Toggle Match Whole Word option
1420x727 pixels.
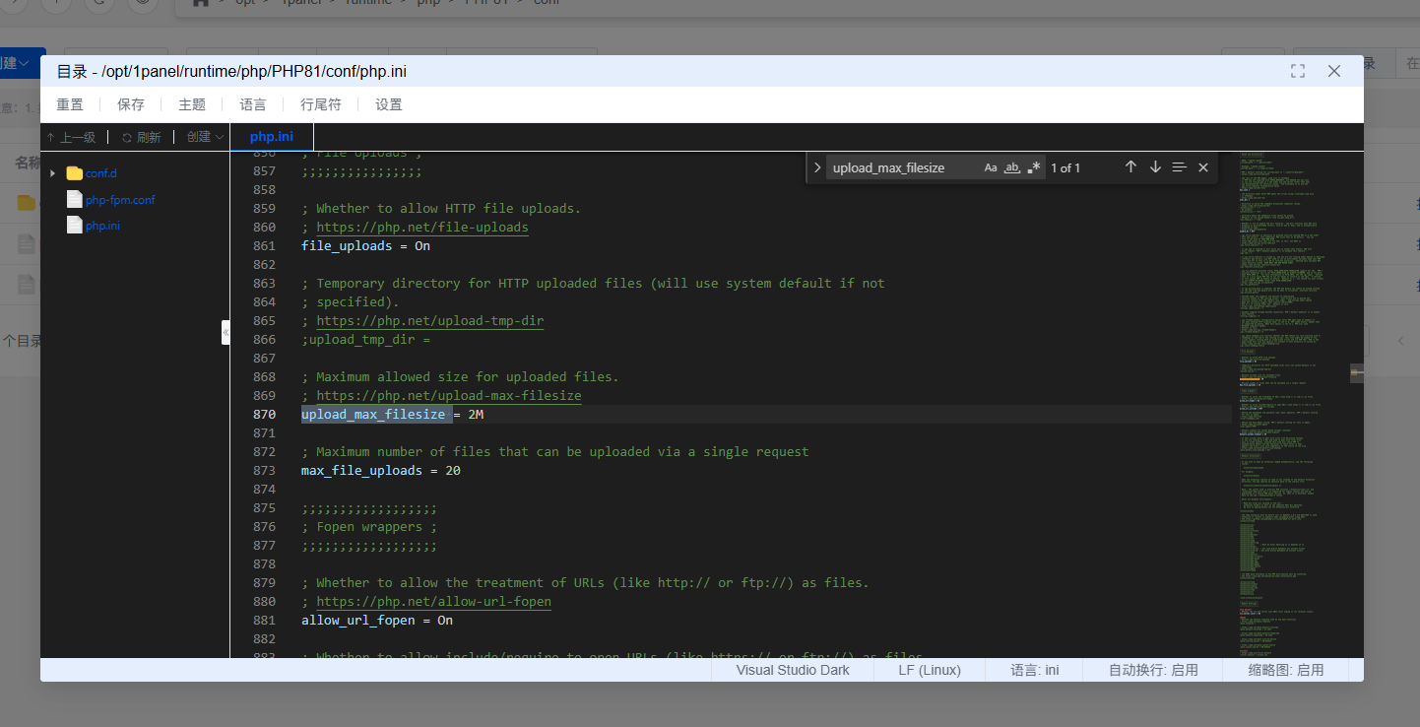tap(1011, 167)
